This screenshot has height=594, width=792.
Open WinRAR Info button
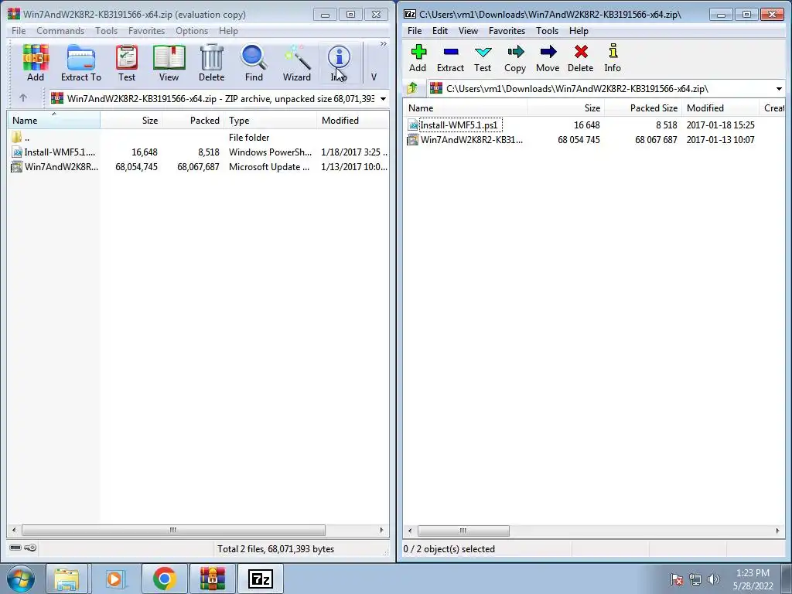[x=339, y=63]
